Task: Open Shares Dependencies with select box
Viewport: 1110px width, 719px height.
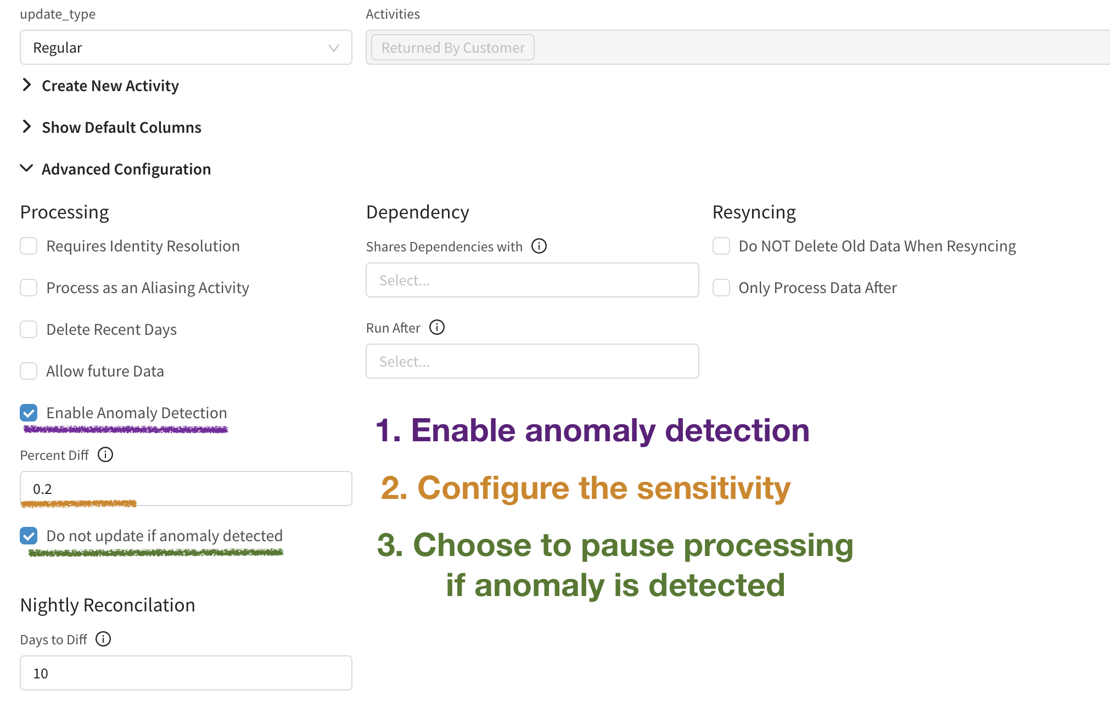Action: 532,280
